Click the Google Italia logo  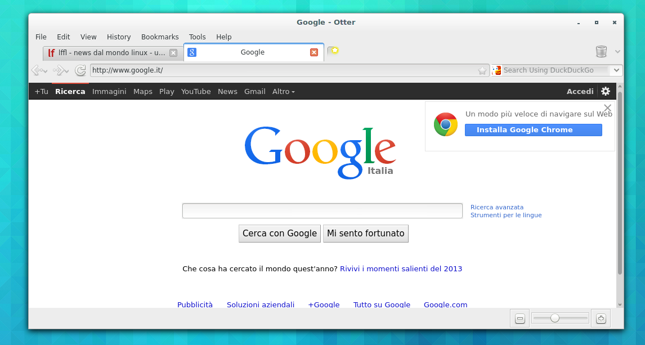click(x=320, y=153)
